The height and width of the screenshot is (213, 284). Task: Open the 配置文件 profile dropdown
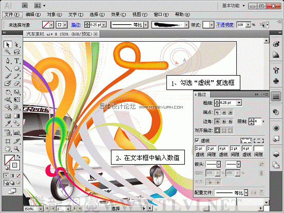click(x=246, y=193)
